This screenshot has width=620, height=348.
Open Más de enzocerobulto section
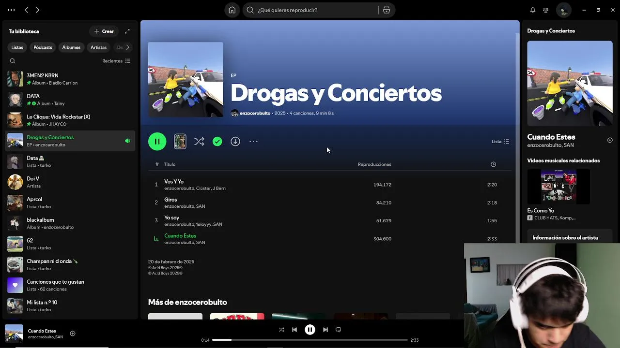pos(187,302)
